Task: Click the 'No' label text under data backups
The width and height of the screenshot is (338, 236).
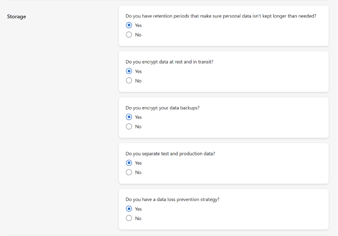Action: 138,127
